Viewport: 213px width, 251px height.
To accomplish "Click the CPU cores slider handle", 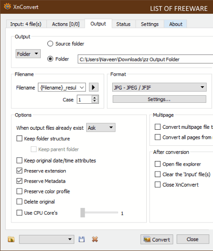I will click(x=82, y=213).
